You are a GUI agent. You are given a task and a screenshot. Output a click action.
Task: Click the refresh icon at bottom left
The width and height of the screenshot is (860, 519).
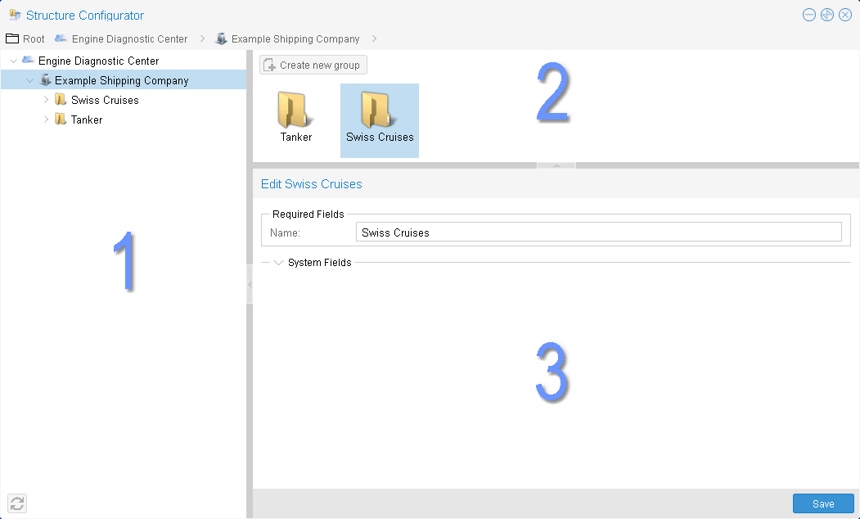click(17, 503)
